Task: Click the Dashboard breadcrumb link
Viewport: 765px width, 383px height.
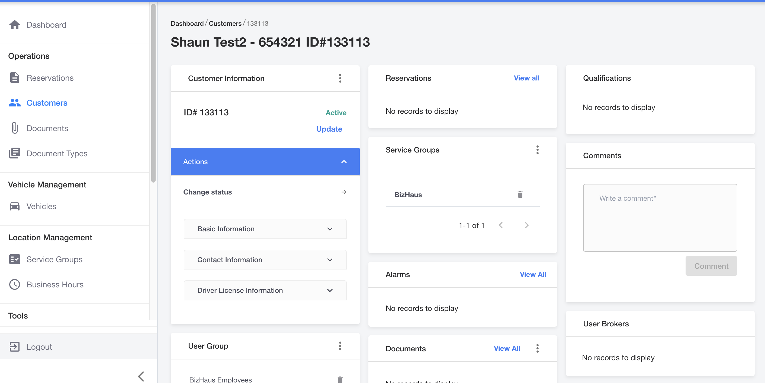Action: (x=187, y=24)
